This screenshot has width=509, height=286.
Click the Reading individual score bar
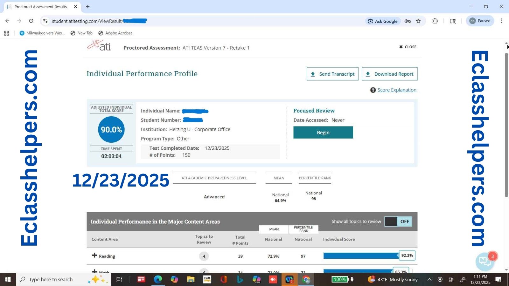[361, 256]
